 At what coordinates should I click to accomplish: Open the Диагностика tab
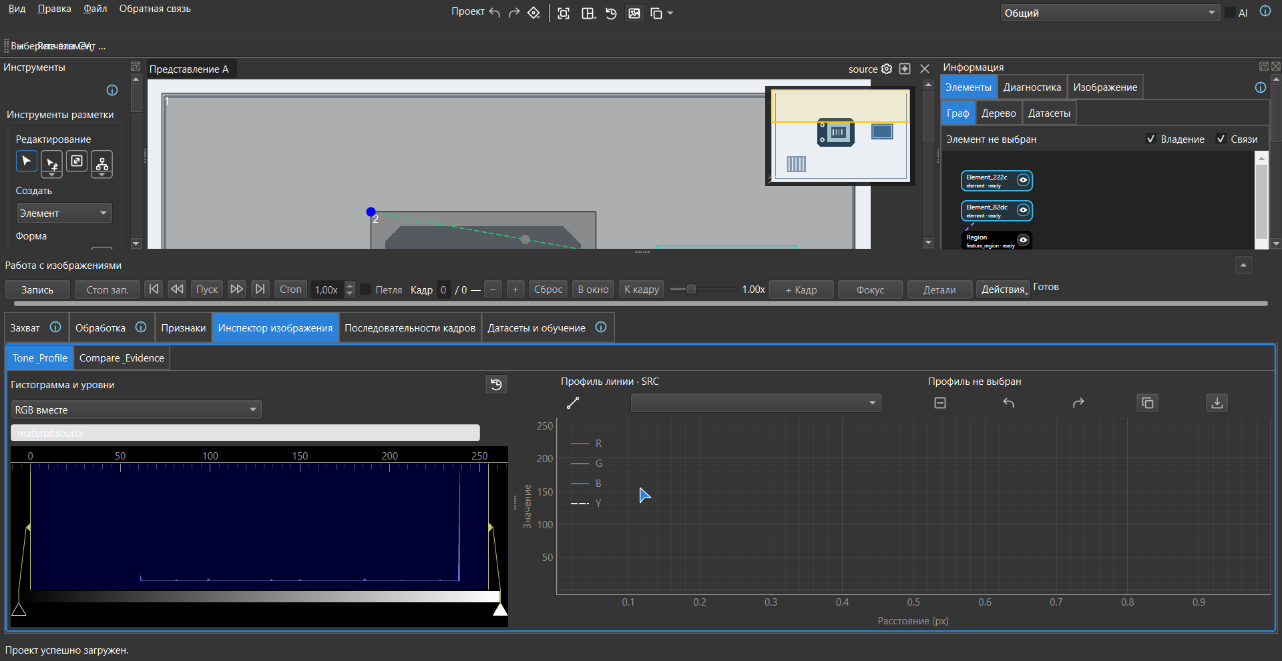(1032, 87)
